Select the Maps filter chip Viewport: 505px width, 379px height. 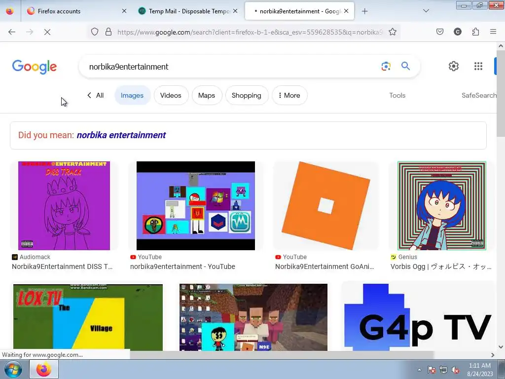pos(207,95)
